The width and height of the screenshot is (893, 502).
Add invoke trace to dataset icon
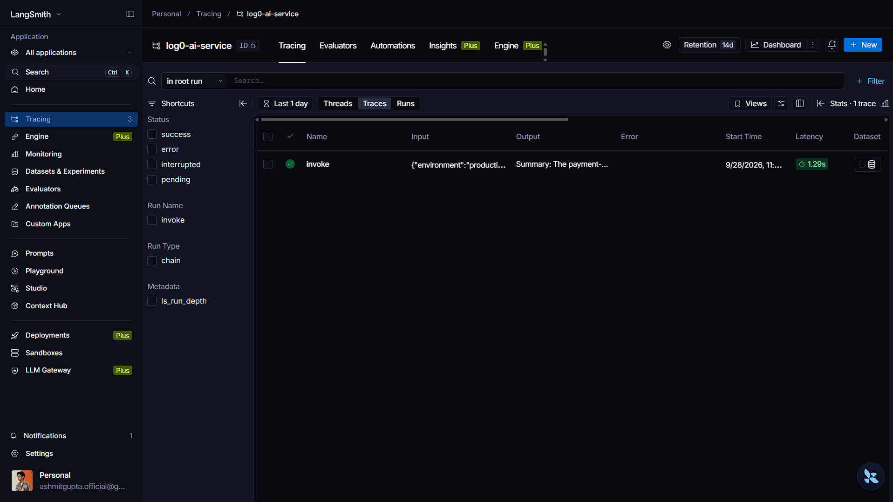867,164
